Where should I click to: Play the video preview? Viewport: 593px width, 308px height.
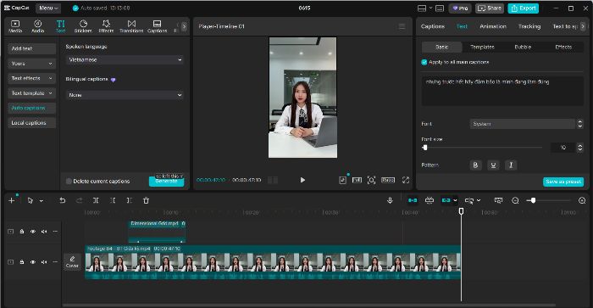coord(302,180)
